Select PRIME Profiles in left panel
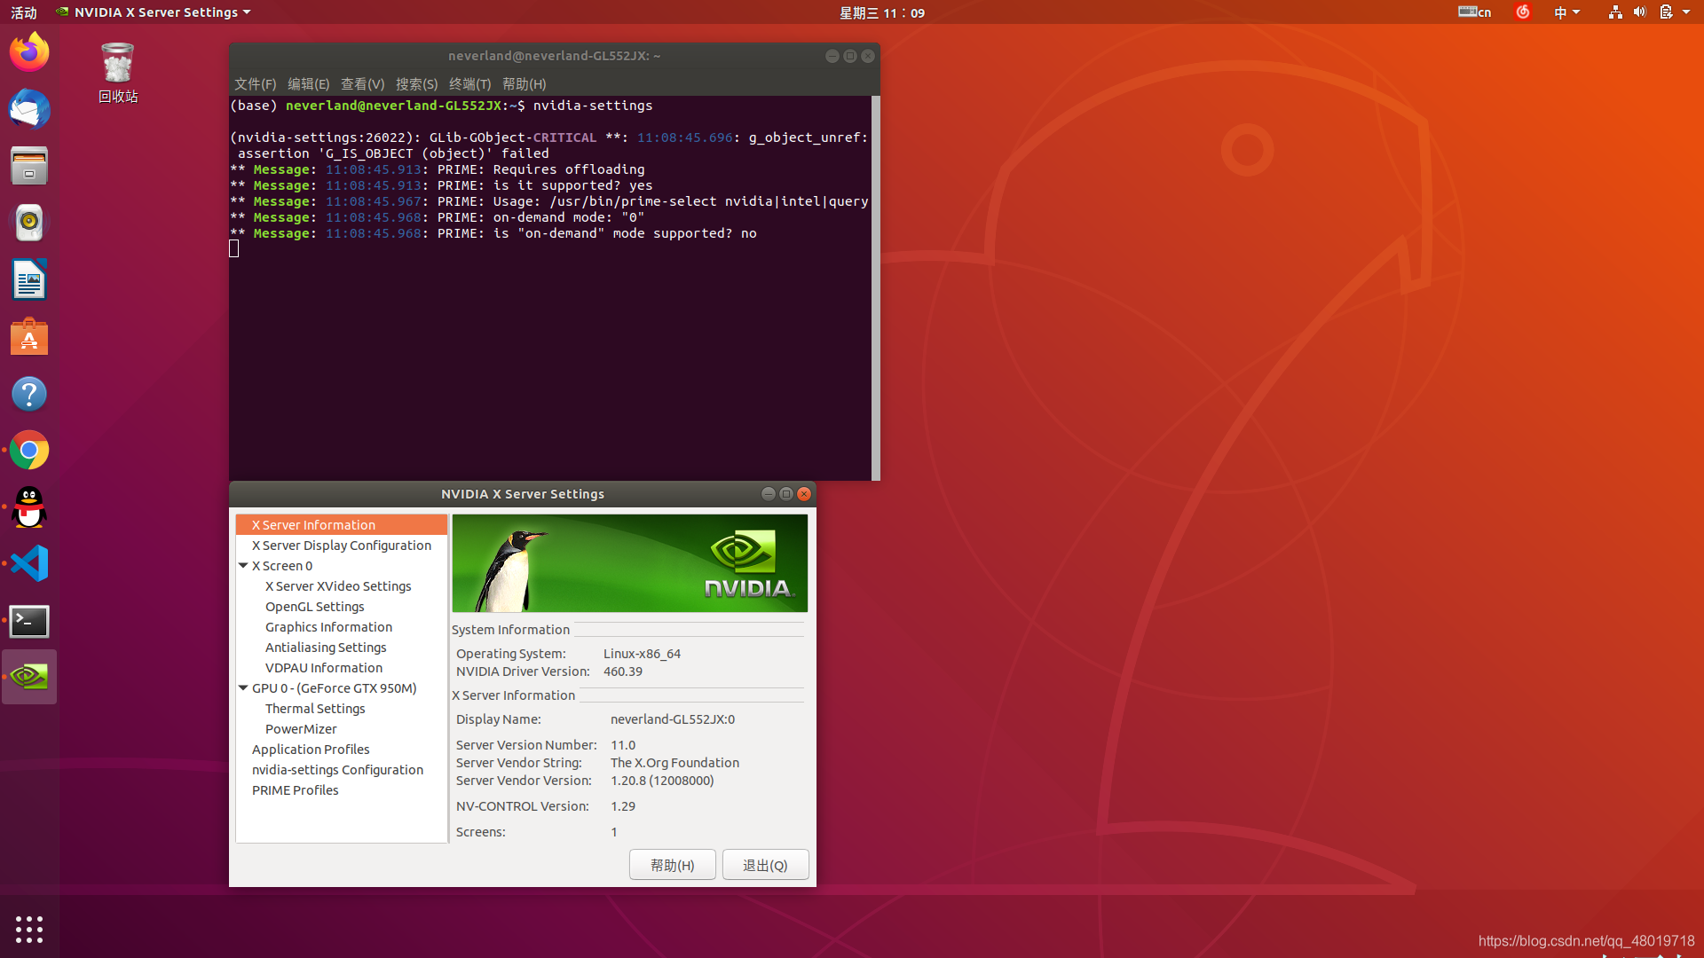The image size is (1704, 958). (295, 789)
